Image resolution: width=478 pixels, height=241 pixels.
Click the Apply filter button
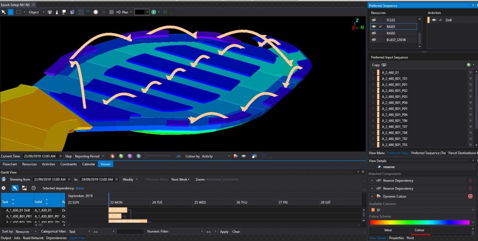click(224, 232)
